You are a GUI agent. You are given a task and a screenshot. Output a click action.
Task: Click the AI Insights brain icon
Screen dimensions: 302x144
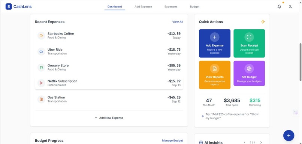tap(201, 142)
